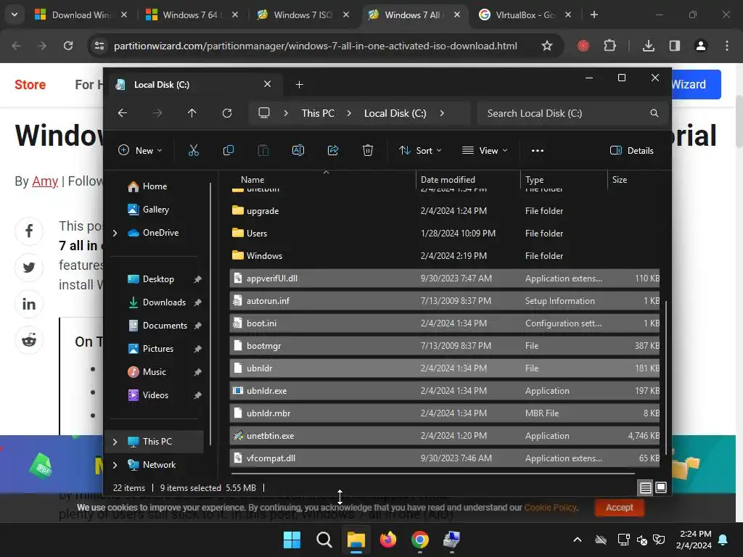Open Windows Start button on taskbar
The width and height of the screenshot is (743, 557).
tap(292, 540)
